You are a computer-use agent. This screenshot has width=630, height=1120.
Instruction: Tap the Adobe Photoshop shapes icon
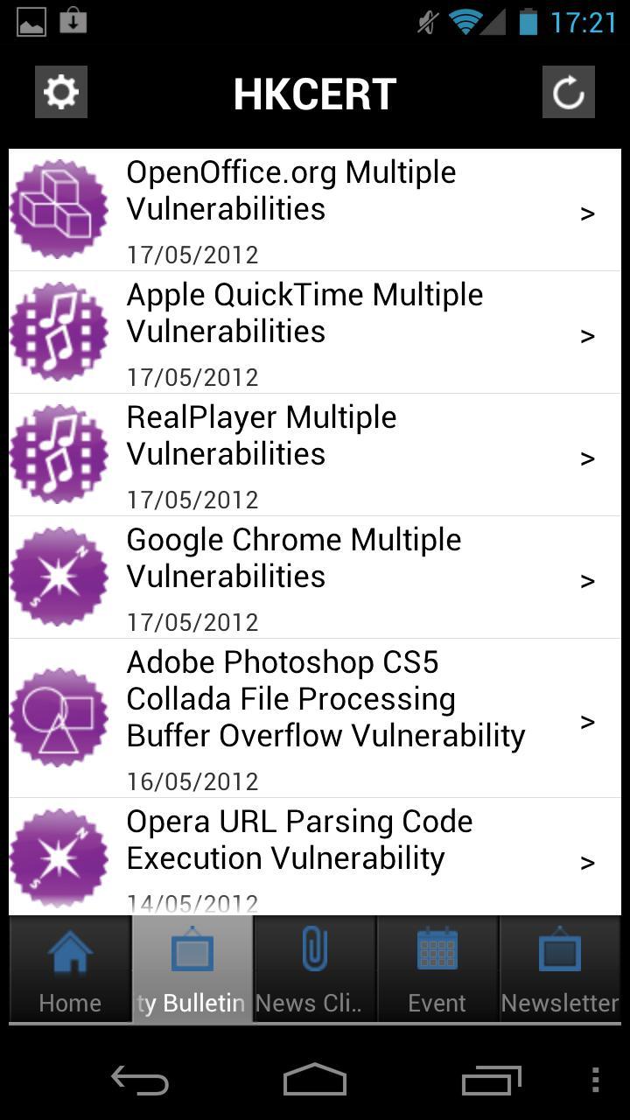point(59,717)
